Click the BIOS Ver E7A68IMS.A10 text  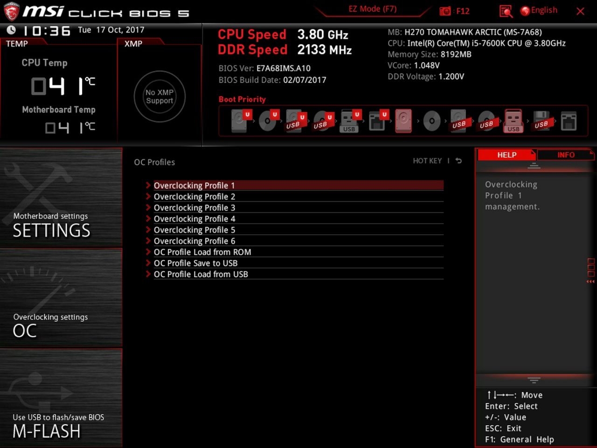click(264, 68)
